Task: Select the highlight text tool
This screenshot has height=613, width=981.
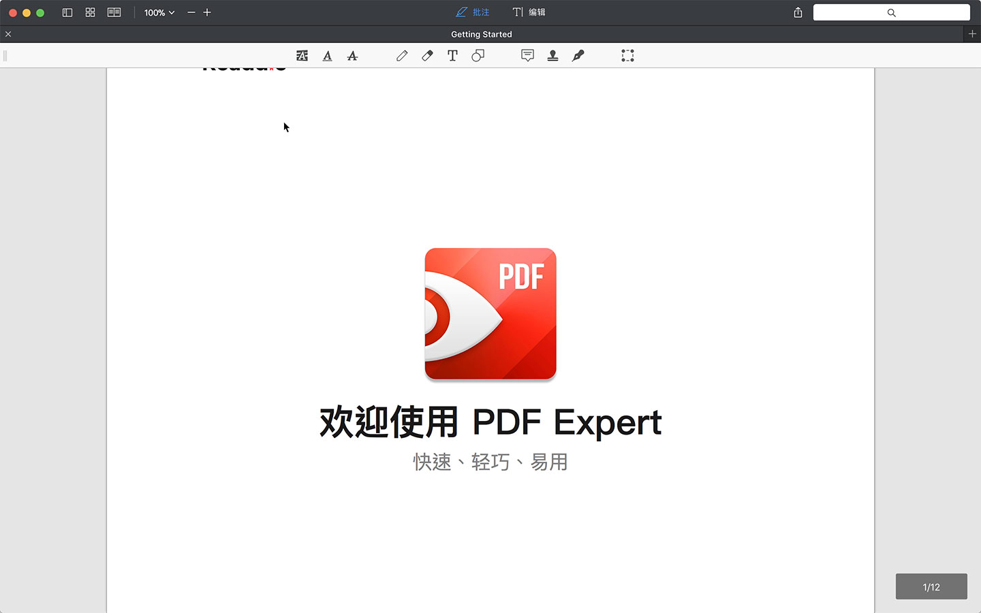Action: click(302, 56)
